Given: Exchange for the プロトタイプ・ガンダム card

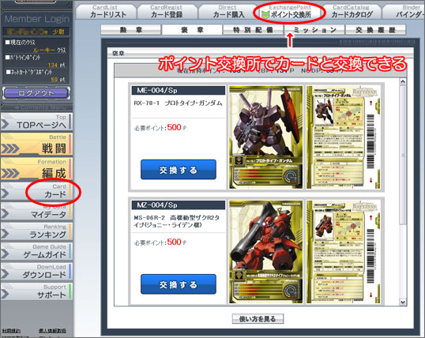Looking at the screenshot, I should [x=179, y=170].
